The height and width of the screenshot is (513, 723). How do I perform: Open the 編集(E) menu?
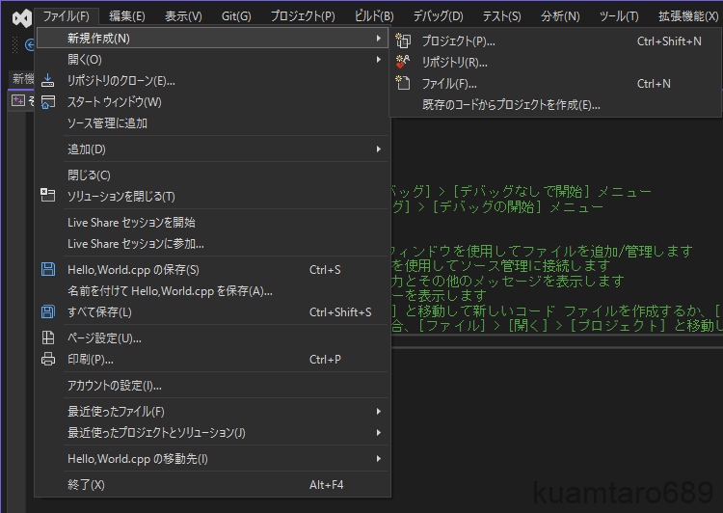point(127,16)
